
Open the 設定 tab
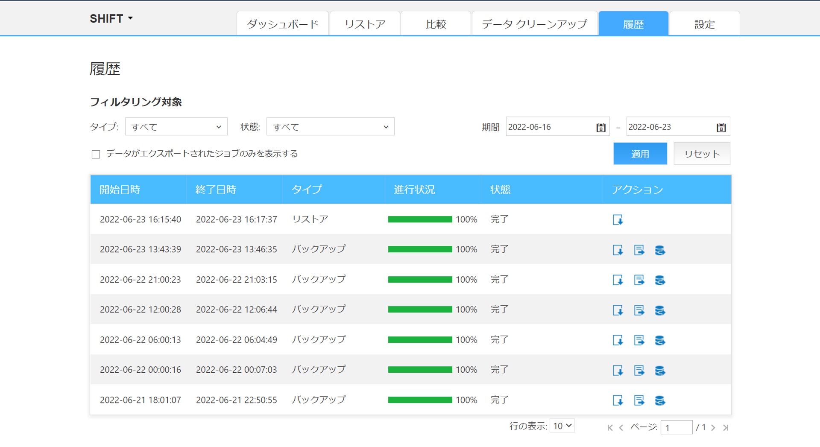[x=705, y=24]
